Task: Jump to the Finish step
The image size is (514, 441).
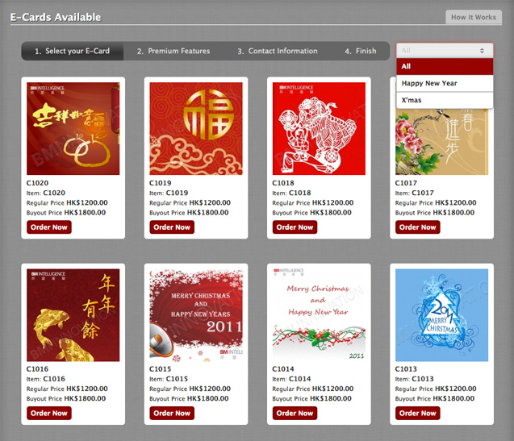Action: (x=360, y=51)
